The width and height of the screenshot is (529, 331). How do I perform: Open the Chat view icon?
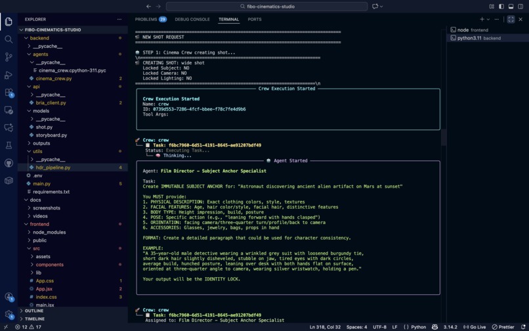(x=9, y=127)
